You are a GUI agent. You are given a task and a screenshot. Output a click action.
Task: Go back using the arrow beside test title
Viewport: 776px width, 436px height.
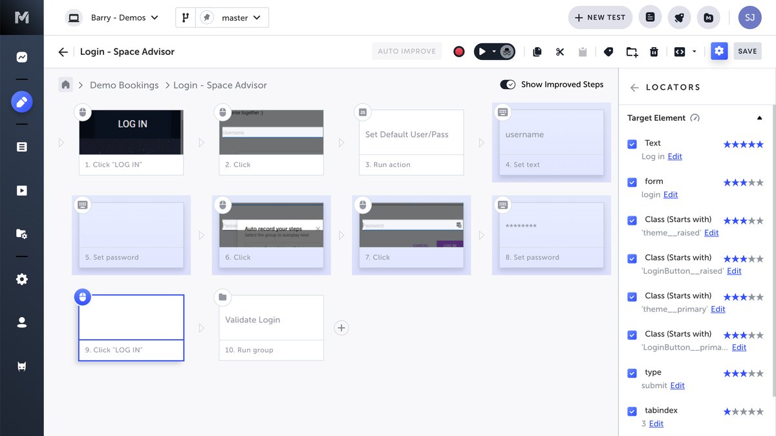(x=63, y=52)
